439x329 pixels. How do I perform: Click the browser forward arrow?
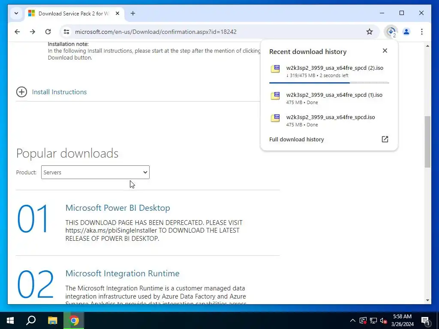coord(33,32)
